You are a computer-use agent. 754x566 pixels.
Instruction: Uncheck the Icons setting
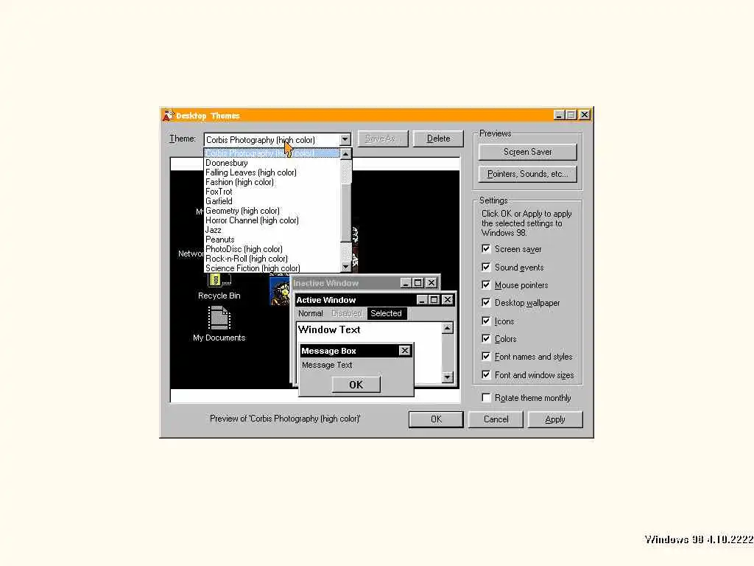pos(486,321)
